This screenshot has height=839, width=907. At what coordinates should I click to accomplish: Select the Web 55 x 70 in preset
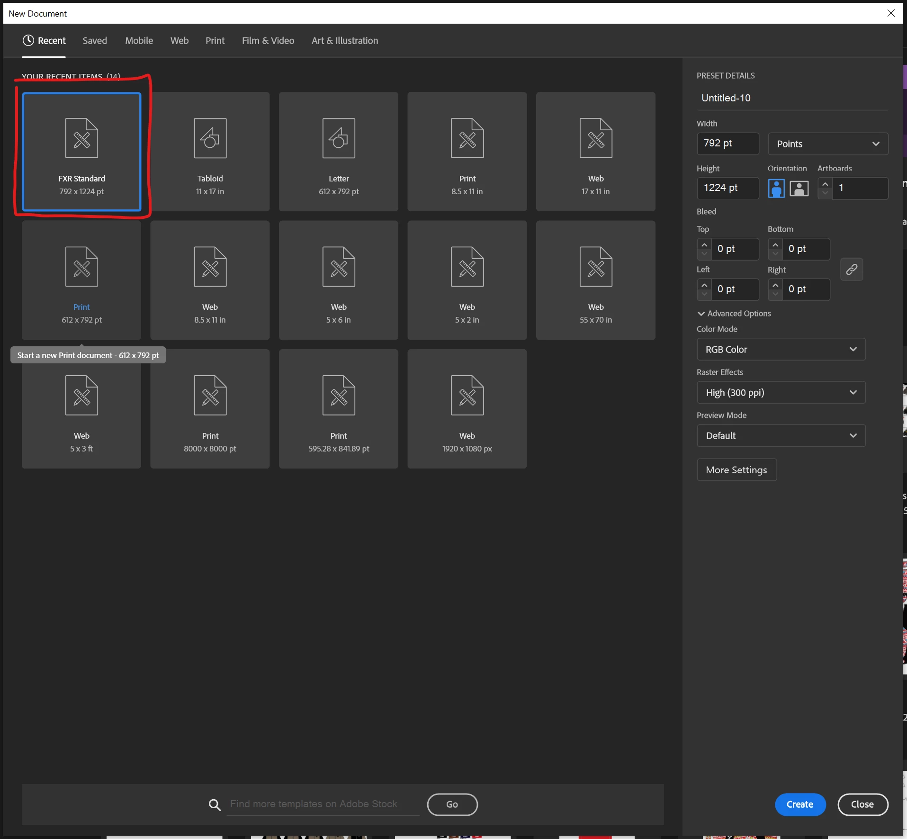pos(596,280)
